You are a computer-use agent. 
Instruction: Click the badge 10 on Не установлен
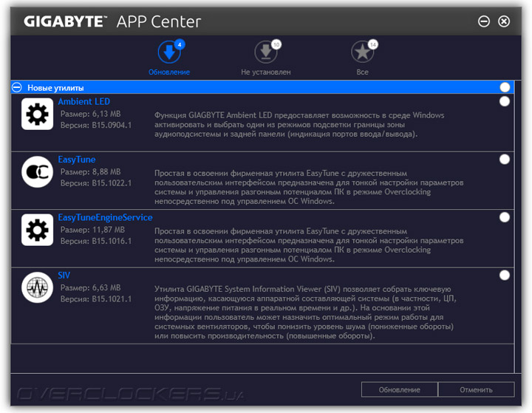pos(276,44)
